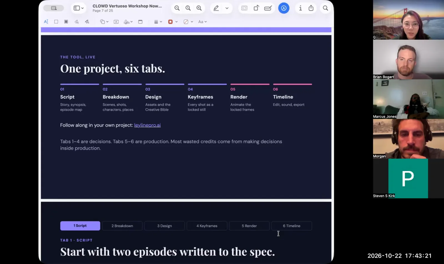Rotate the page with rotate icon
This screenshot has height=264, width=444.
(x=256, y=8)
